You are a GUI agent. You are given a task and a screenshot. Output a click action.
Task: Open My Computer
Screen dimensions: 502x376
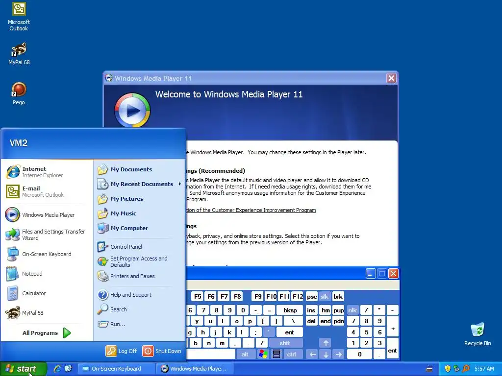coord(139,228)
